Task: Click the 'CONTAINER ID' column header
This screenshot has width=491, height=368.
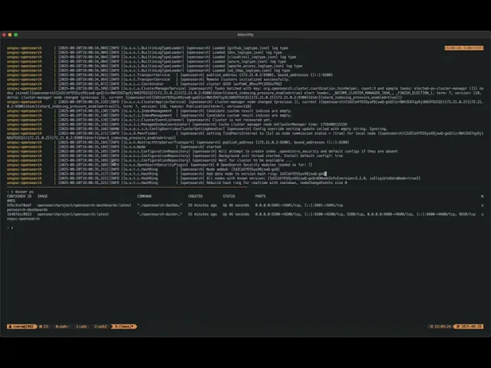Action: click(x=19, y=196)
